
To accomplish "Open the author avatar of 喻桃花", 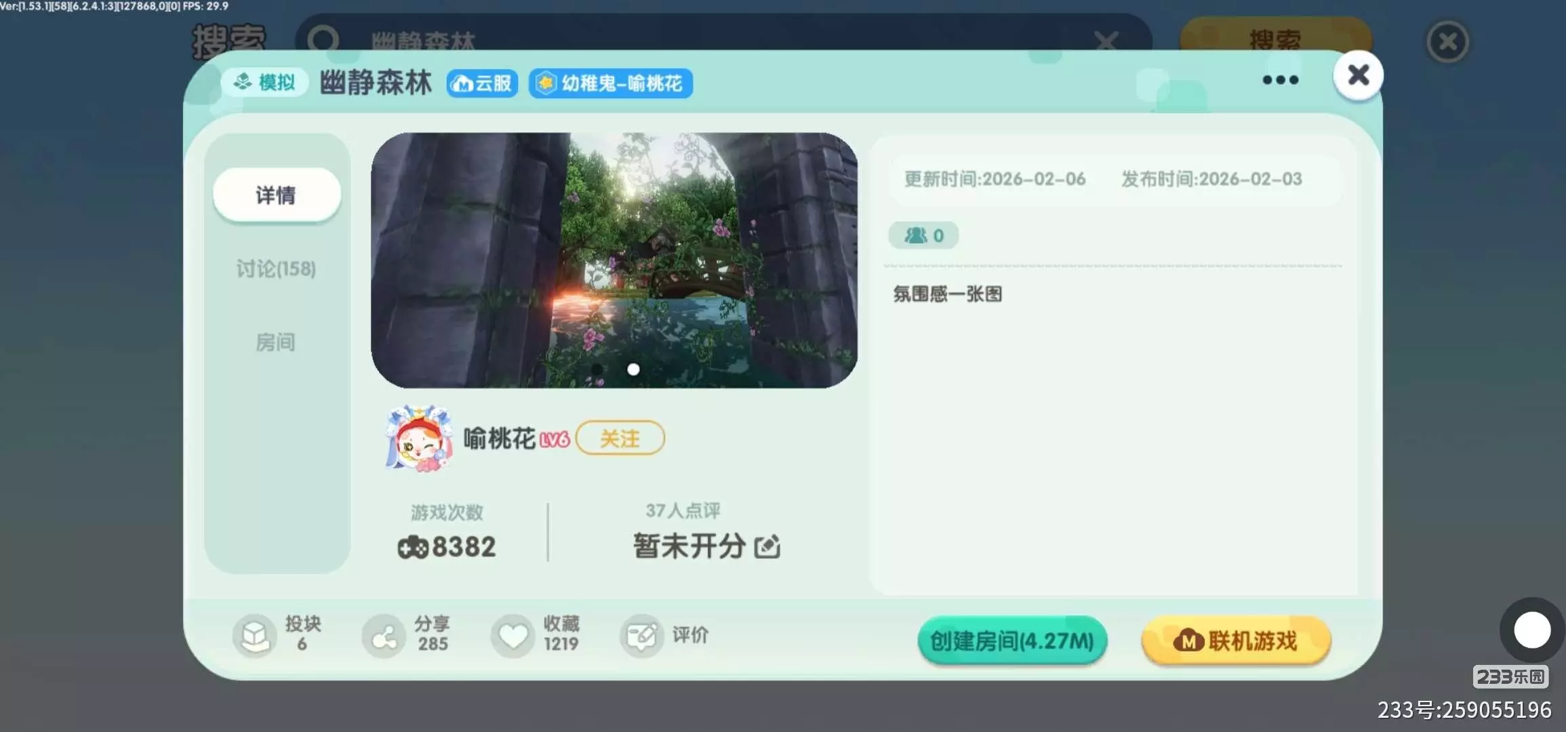I will (419, 438).
